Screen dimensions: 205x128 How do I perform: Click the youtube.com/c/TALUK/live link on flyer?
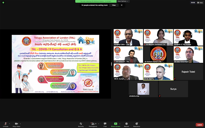(88, 92)
